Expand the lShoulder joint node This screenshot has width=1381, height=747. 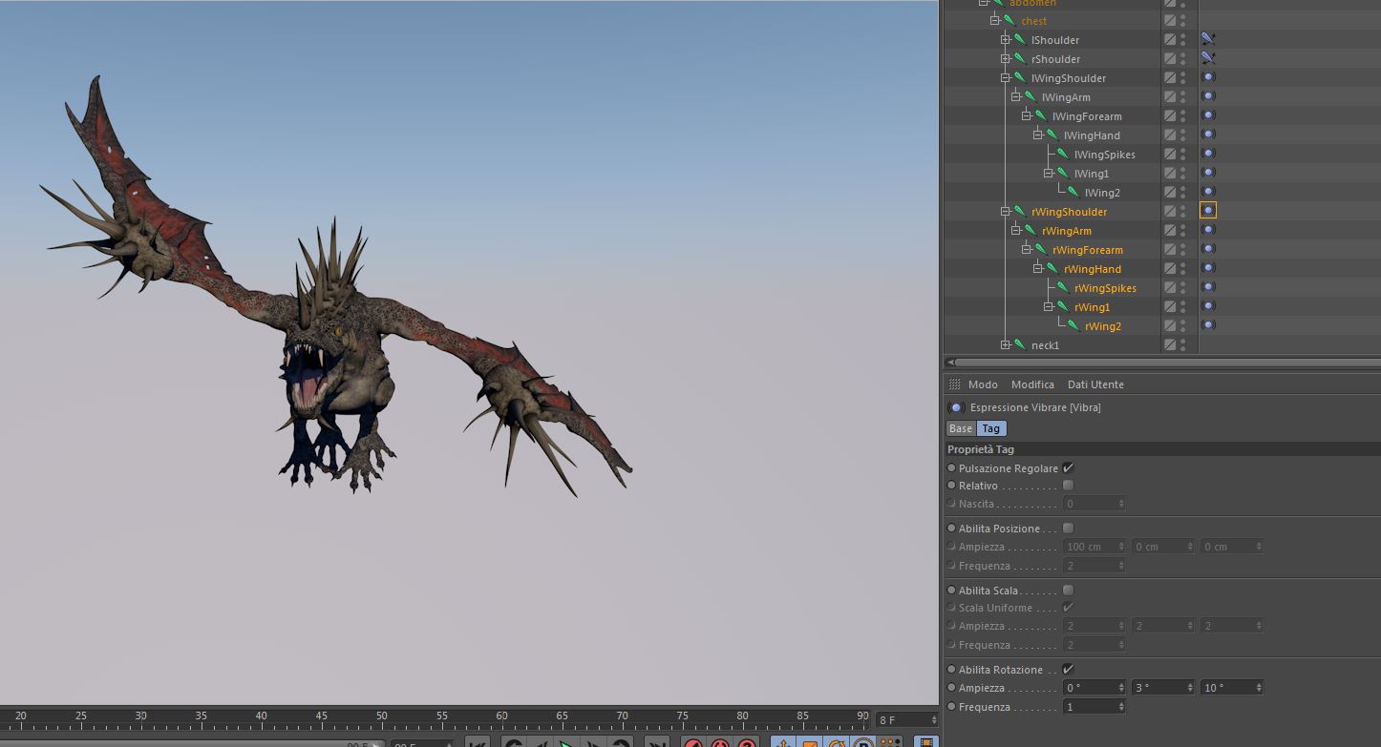(1006, 40)
